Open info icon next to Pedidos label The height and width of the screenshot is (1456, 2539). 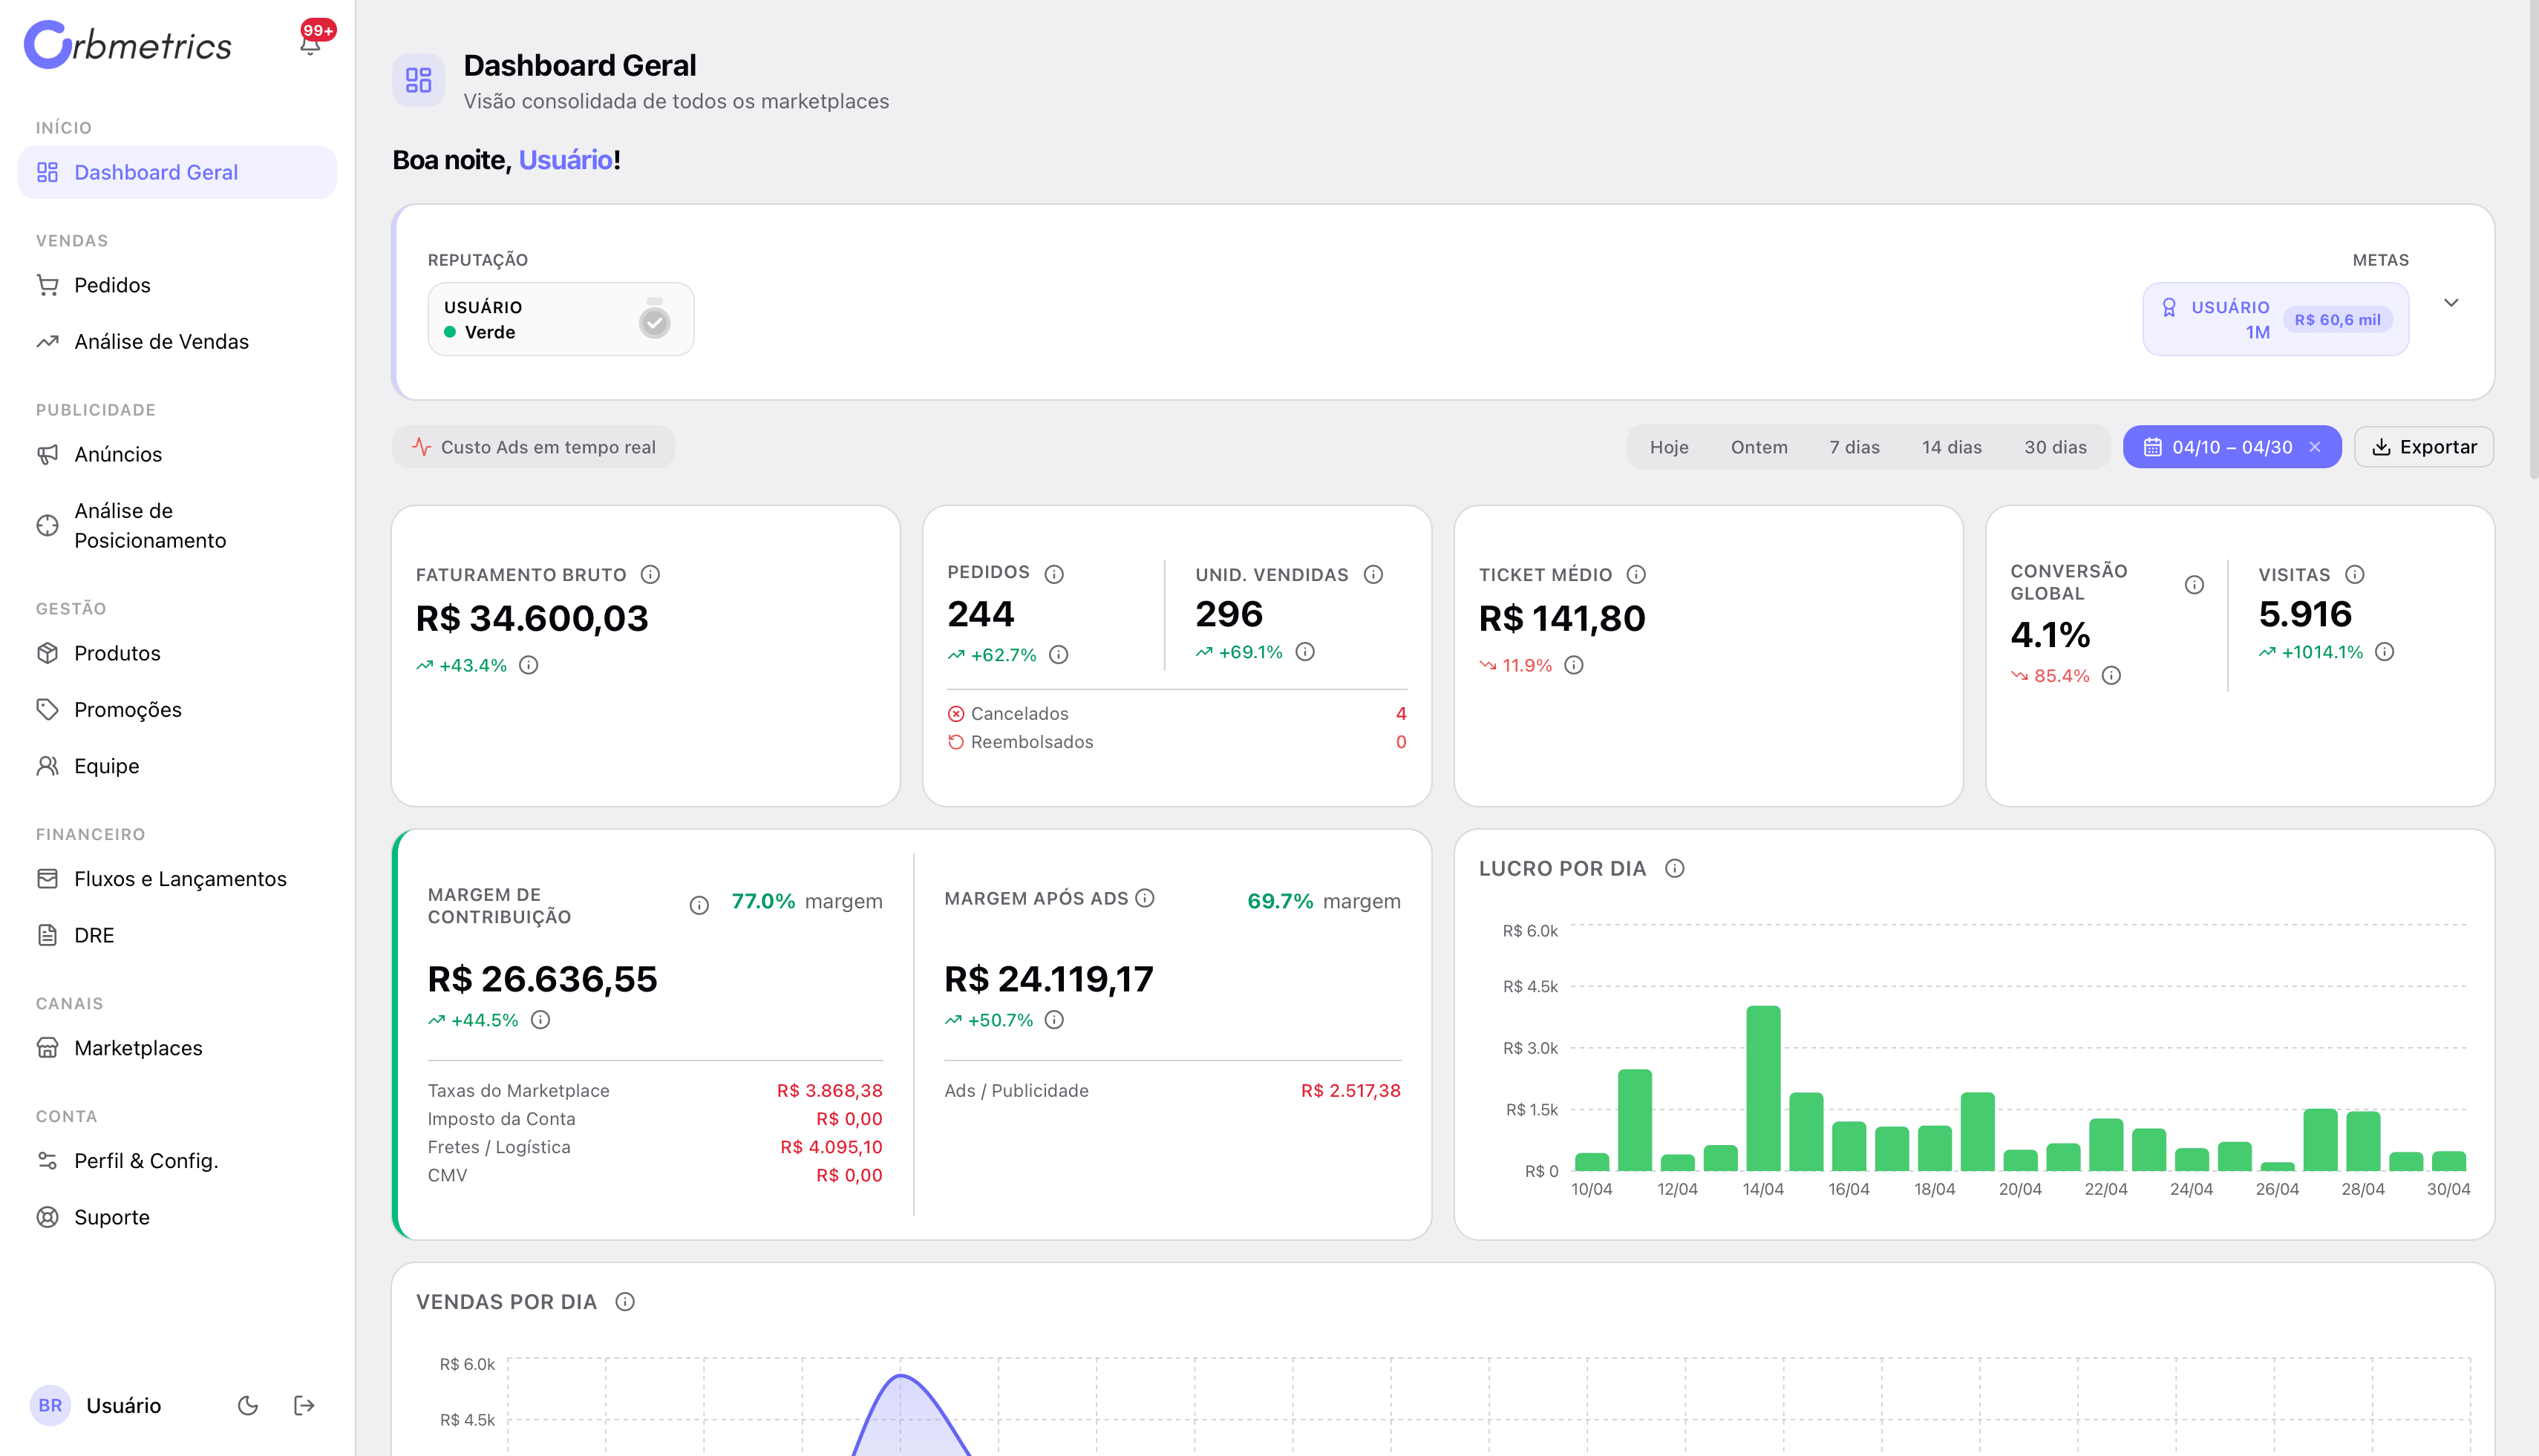[1054, 574]
